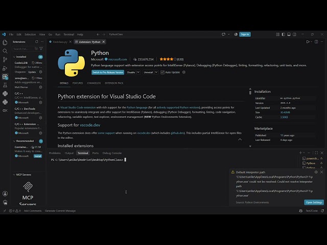Screen dimensions: 327x245
Task: Open manage gear for CodeLLDB extension
Action: tap(41, 72)
